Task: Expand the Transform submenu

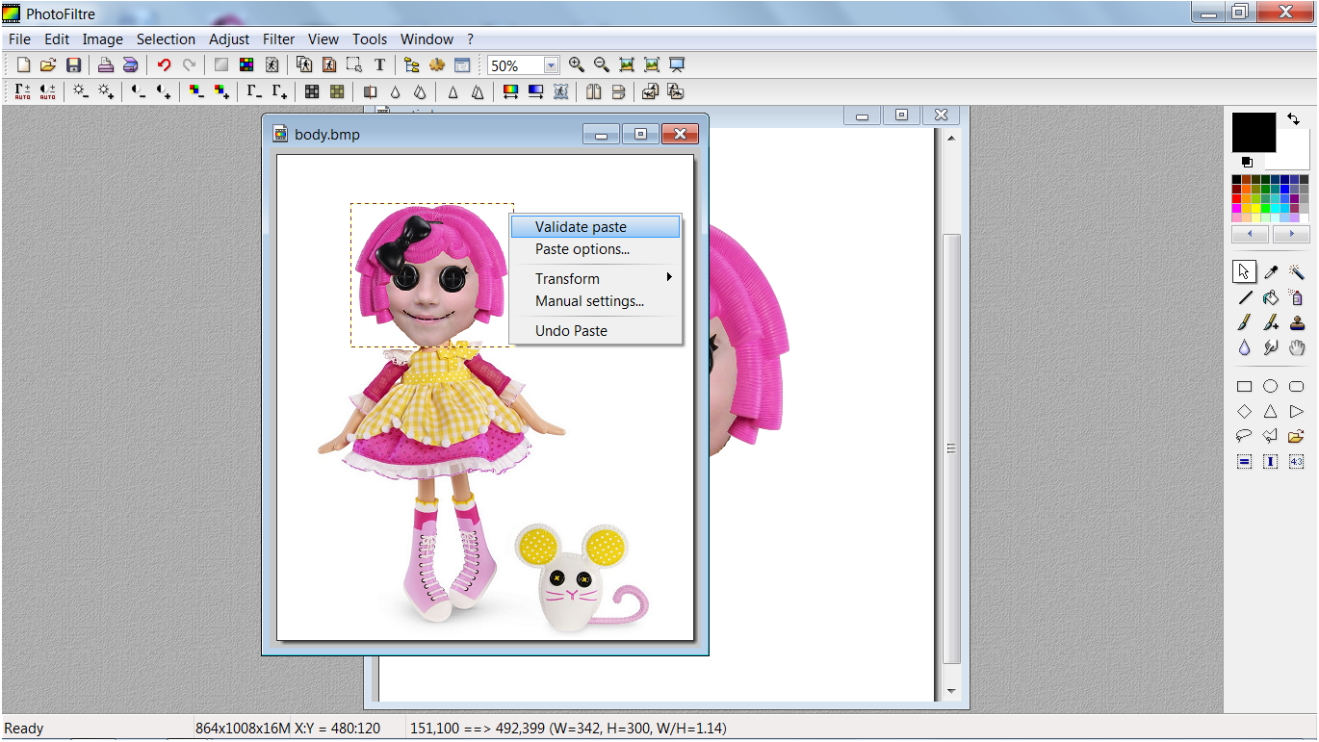Action: (x=596, y=278)
